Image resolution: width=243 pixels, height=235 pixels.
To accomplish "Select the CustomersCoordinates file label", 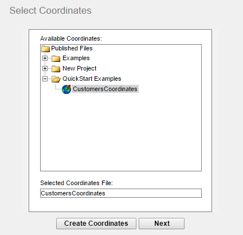I will [105, 89].
